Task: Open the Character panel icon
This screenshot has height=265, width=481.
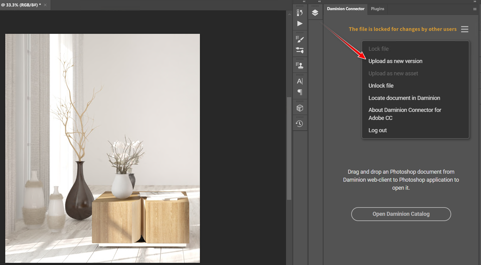Action: 300,81
